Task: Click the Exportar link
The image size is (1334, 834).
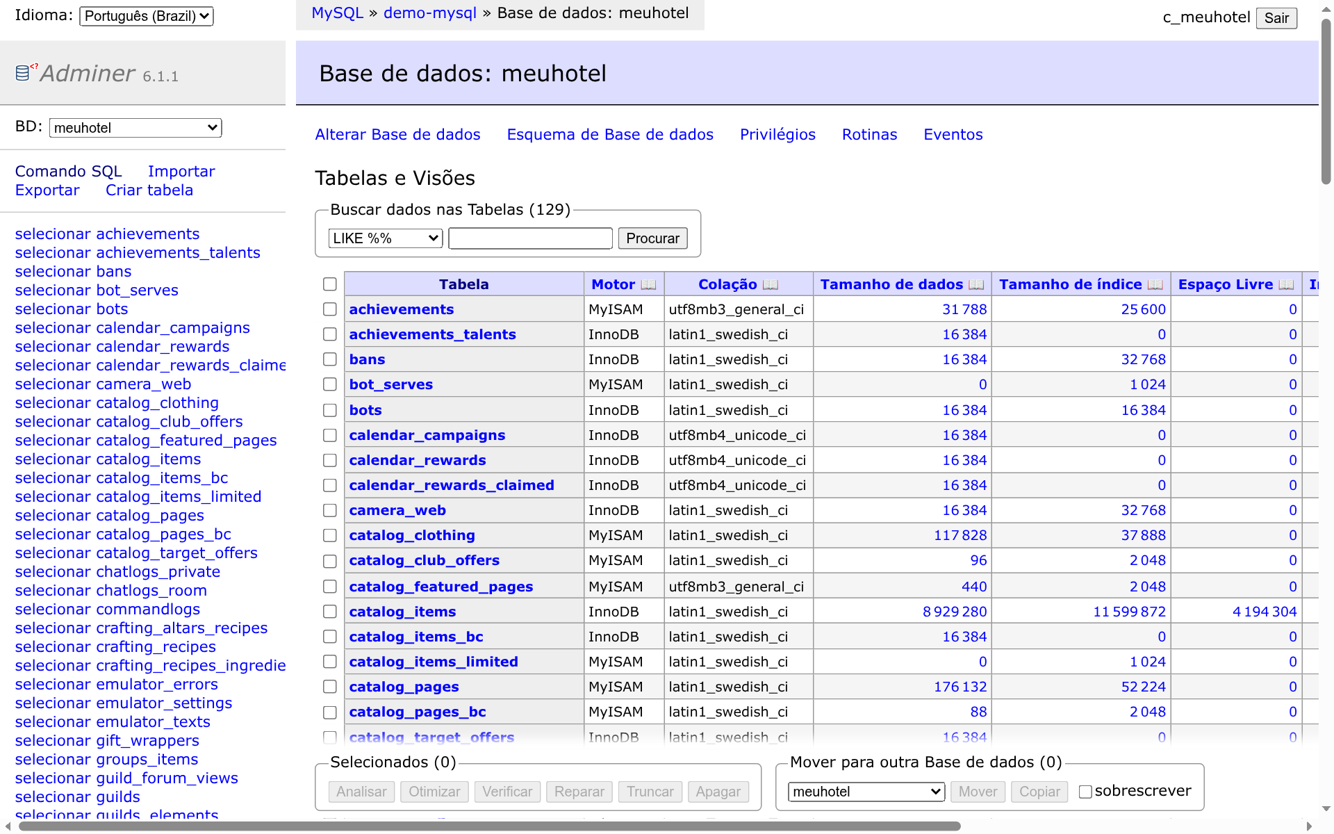Action: pyautogui.click(x=47, y=190)
